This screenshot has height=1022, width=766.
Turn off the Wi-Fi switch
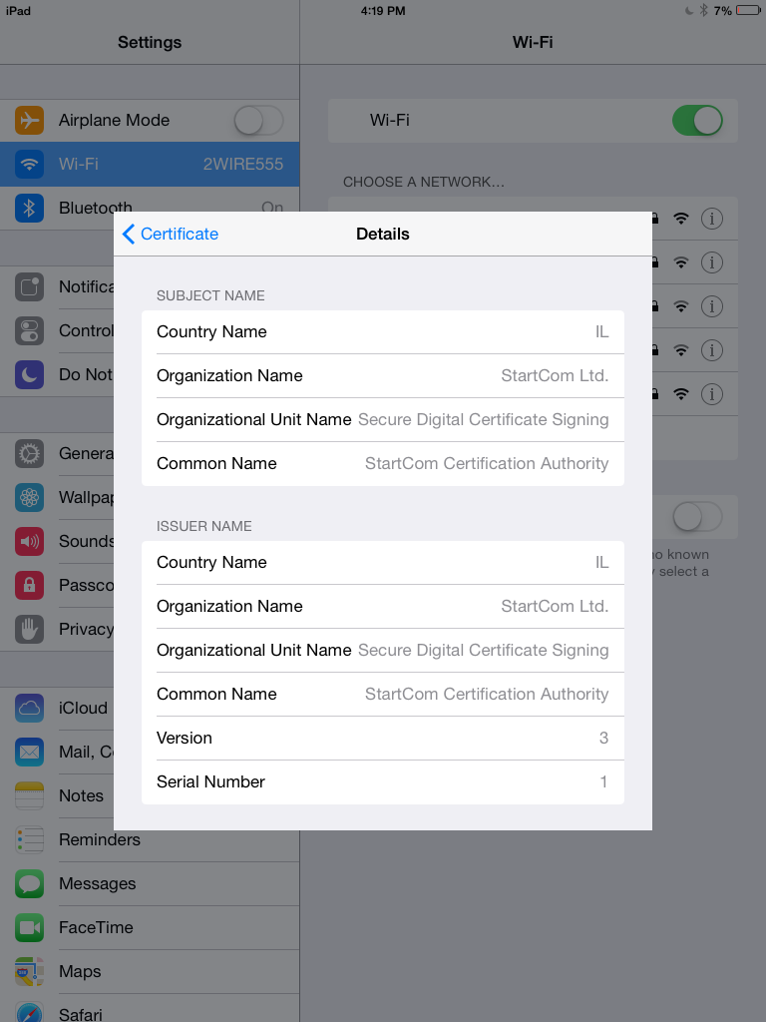pos(697,121)
